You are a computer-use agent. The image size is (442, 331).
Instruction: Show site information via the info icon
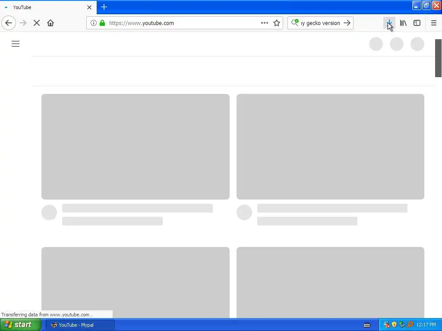pos(94,23)
